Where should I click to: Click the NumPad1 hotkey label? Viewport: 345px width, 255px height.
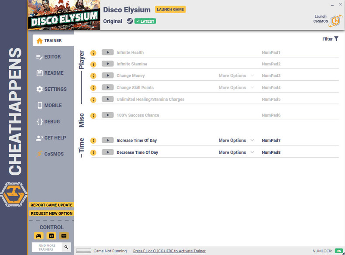pos(271,52)
